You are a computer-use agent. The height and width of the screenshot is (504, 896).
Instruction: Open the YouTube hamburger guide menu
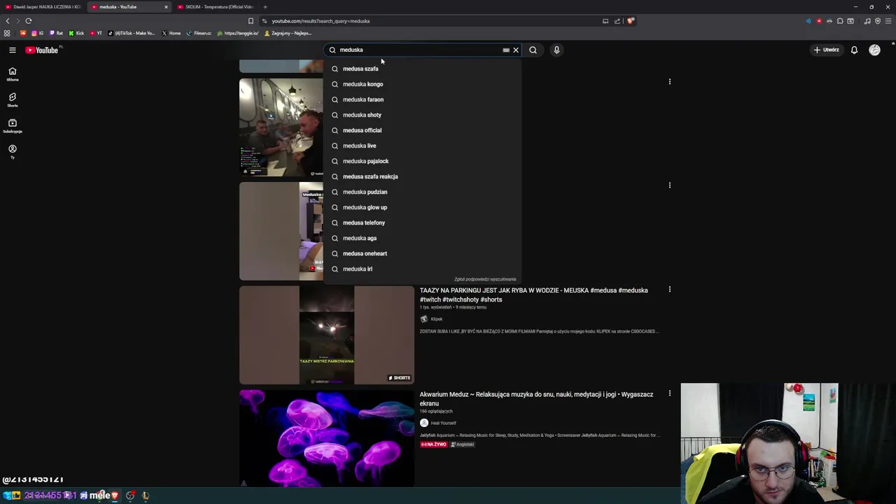pyautogui.click(x=13, y=50)
